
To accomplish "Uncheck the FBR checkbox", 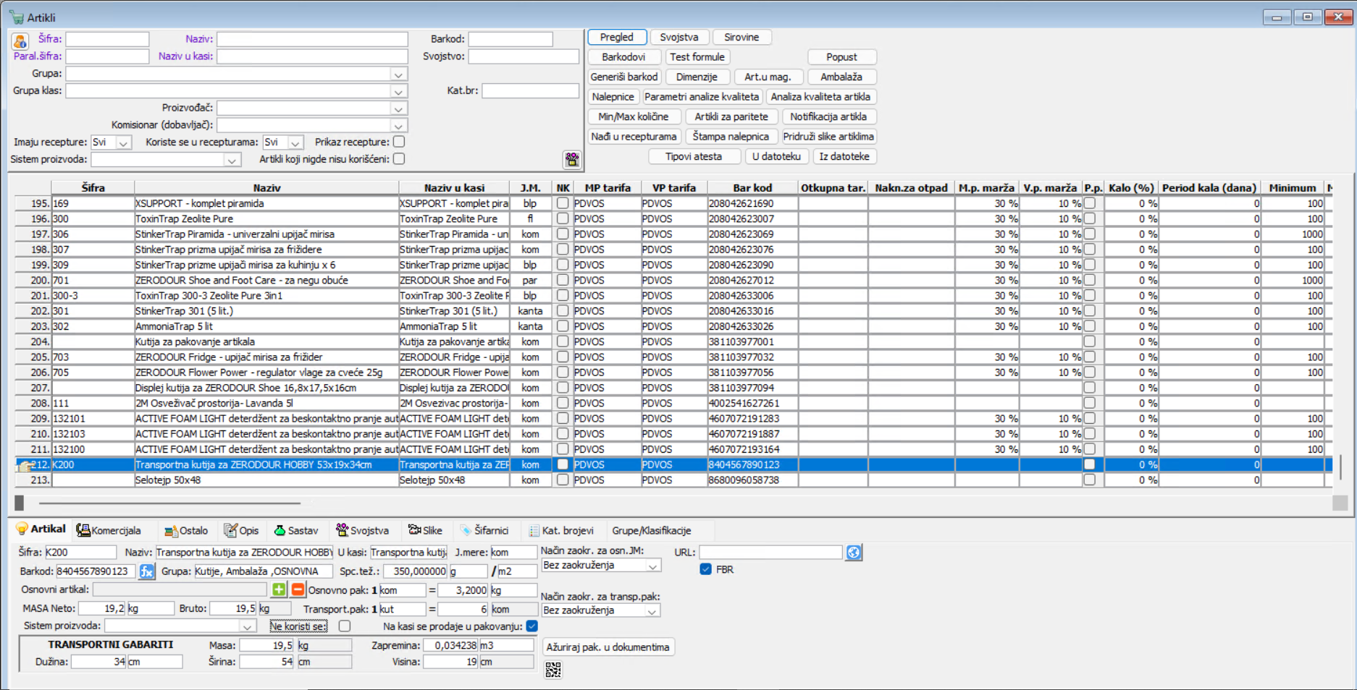I will pyautogui.click(x=705, y=569).
